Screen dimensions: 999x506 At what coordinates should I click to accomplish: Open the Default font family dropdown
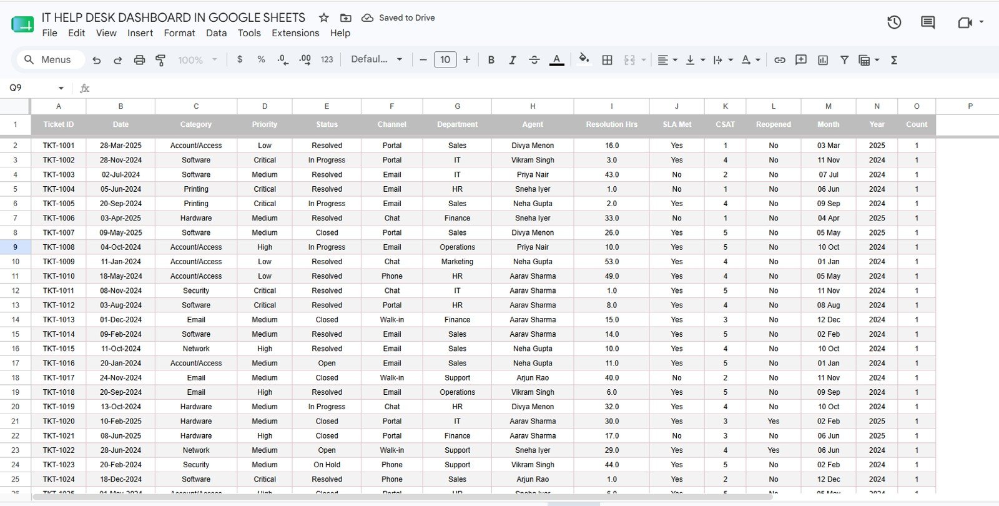pos(376,59)
